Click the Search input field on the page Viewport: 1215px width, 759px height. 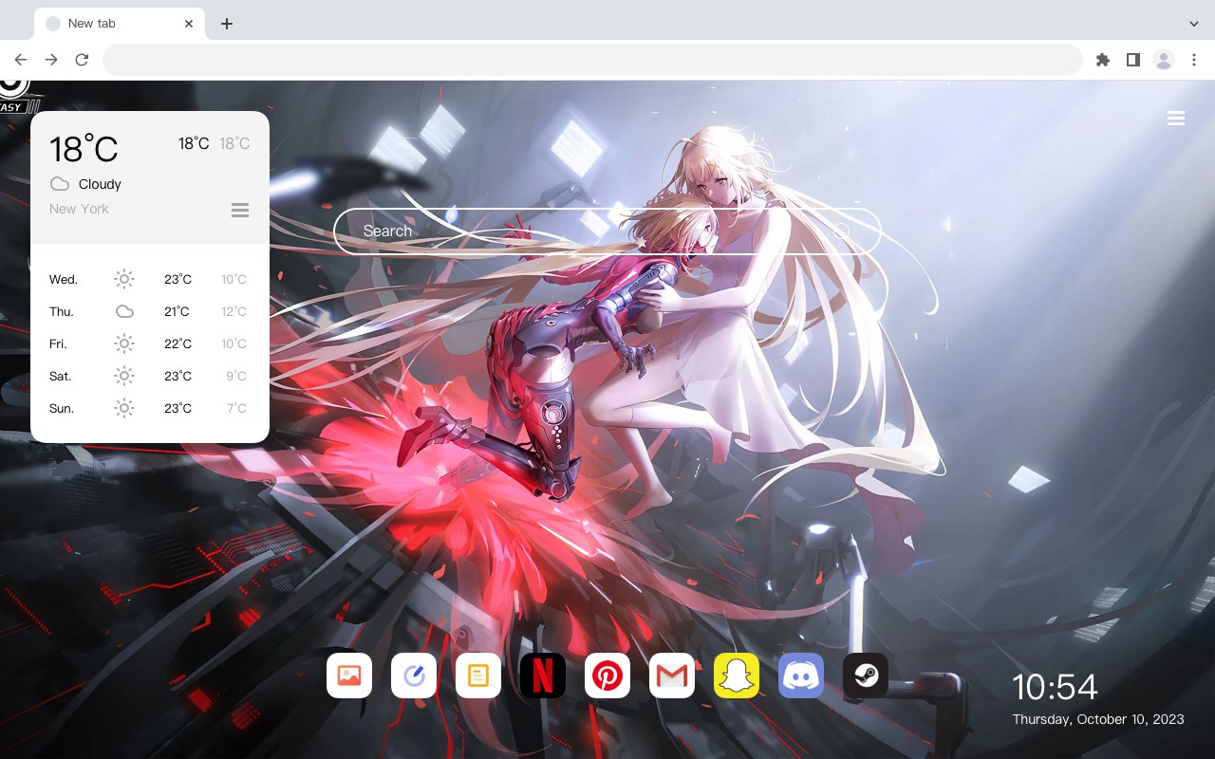[x=607, y=231]
